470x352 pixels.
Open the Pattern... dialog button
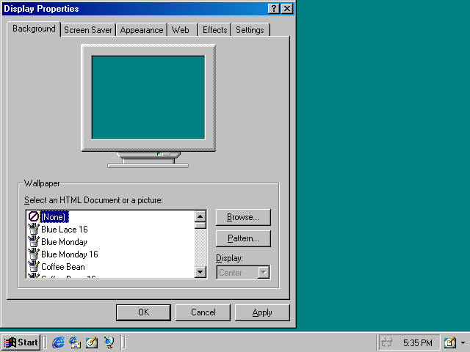[x=243, y=238]
